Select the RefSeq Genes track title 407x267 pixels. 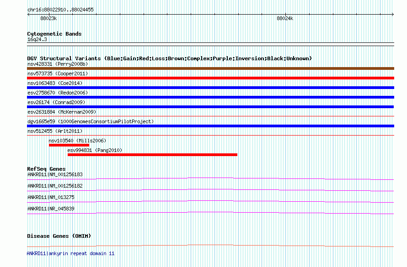tap(46, 169)
